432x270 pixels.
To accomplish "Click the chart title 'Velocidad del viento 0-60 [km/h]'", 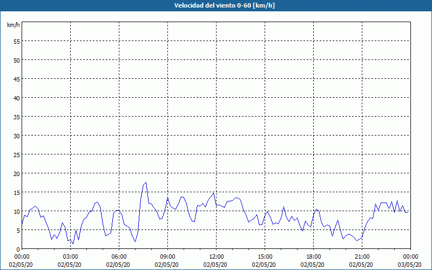I will [224, 5].
